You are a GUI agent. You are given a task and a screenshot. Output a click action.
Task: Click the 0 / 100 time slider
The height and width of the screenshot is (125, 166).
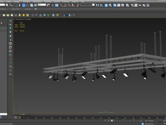(22, 115)
